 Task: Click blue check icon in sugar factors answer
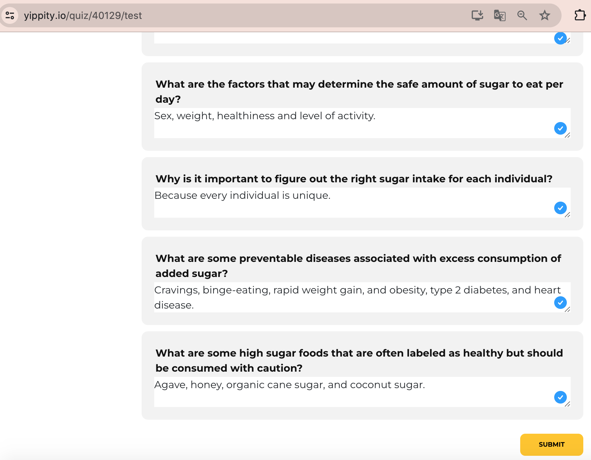point(560,128)
